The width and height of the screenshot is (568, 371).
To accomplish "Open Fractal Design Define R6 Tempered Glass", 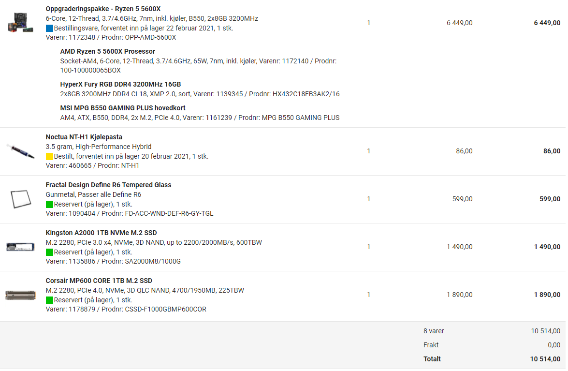I will [x=108, y=185].
